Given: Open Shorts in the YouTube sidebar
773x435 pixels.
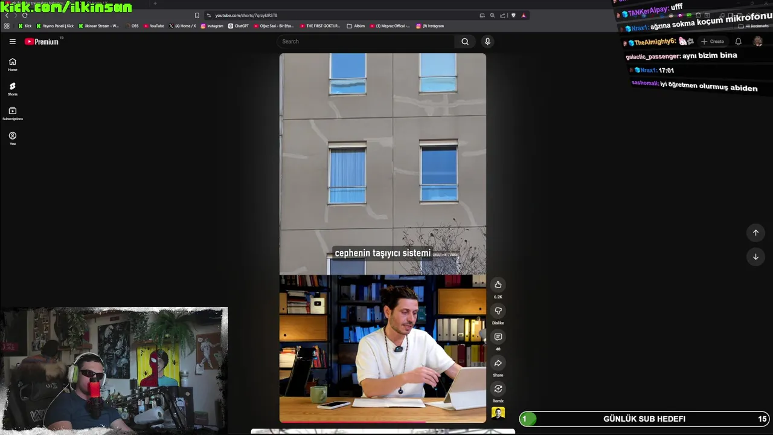Looking at the screenshot, I should pyautogui.click(x=13, y=89).
